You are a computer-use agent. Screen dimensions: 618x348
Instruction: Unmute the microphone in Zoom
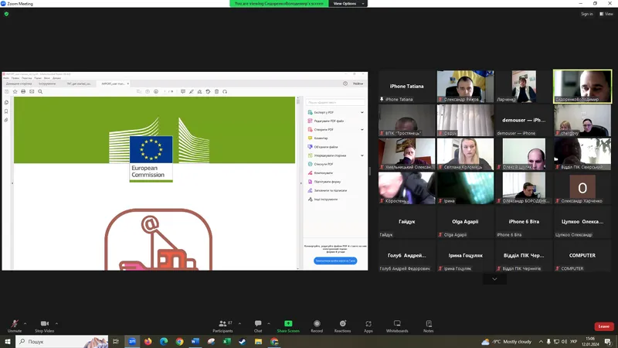click(15, 326)
